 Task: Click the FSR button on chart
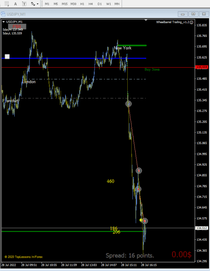click(x=17, y=26)
